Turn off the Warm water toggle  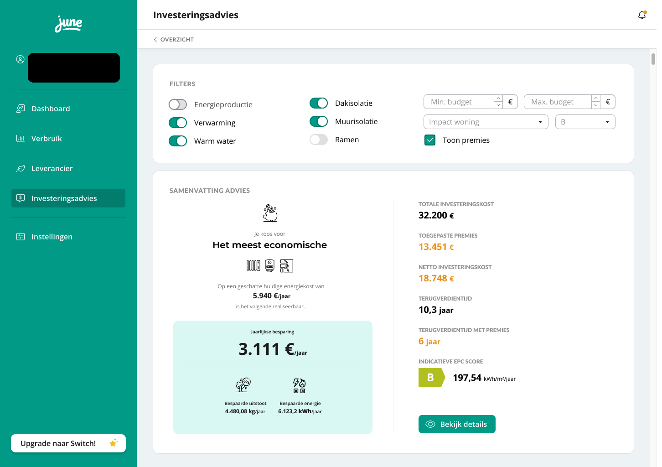[178, 141]
